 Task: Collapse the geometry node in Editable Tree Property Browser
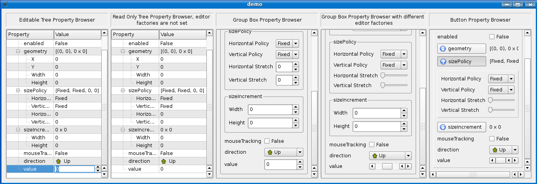click(x=18, y=51)
